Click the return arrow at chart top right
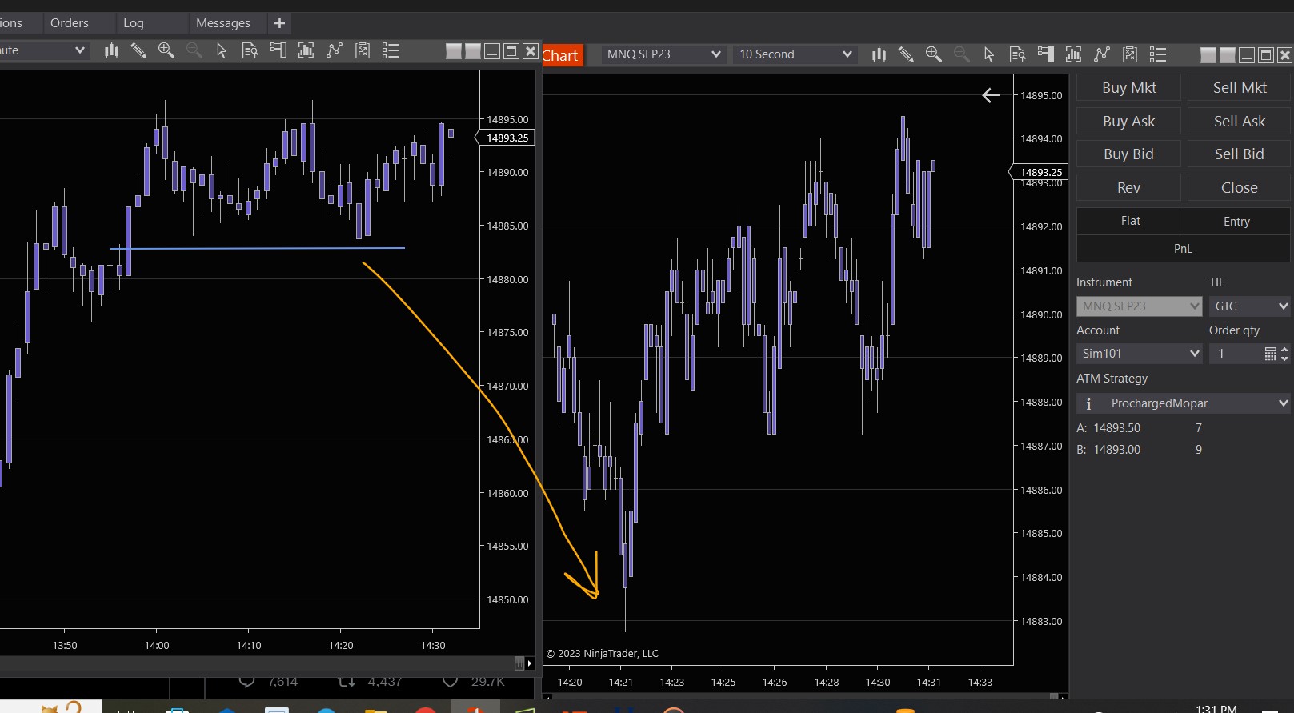The width and height of the screenshot is (1294, 713). coord(991,96)
